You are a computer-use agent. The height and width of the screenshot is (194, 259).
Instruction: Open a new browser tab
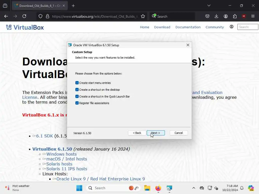[x=73, y=6]
